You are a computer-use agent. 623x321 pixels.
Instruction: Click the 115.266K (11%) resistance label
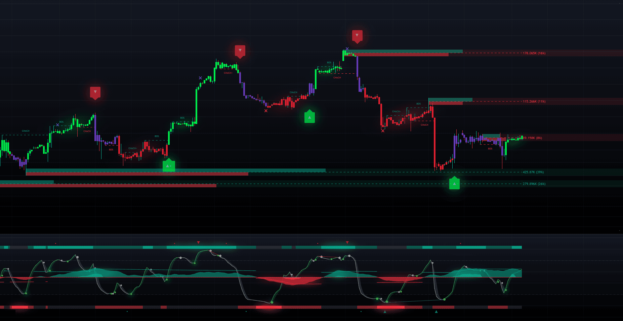[534, 102]
